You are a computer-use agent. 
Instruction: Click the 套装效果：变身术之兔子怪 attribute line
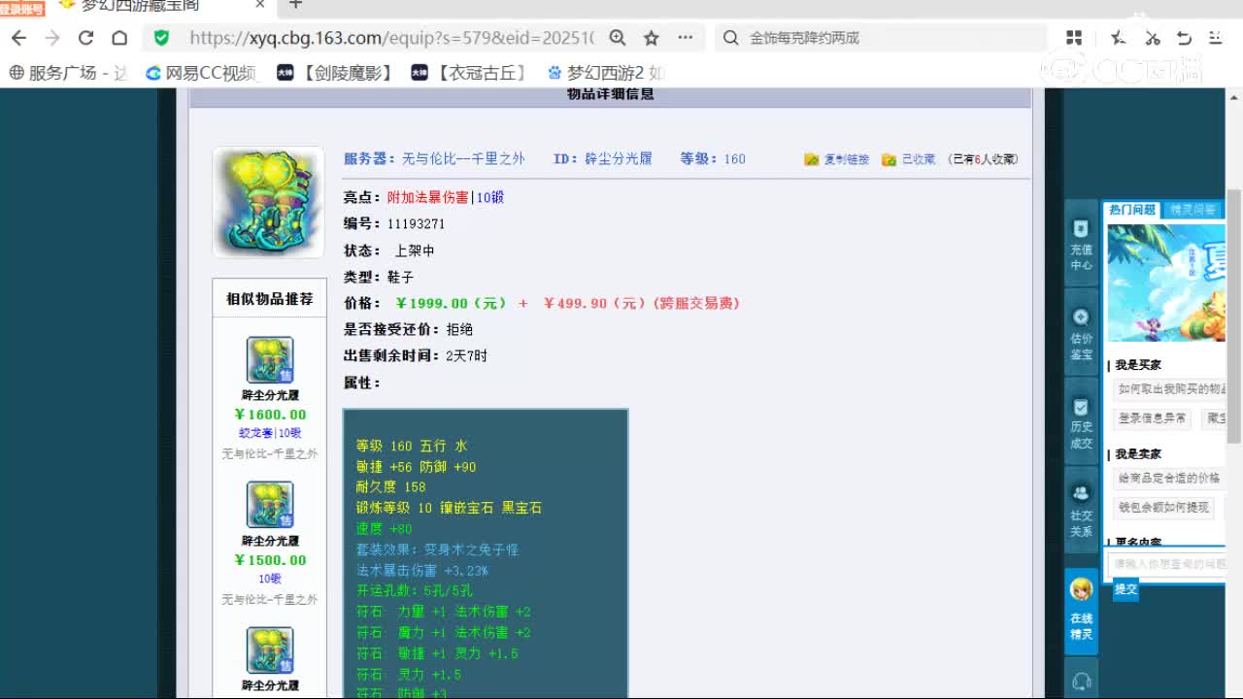(x=437, y=549)
